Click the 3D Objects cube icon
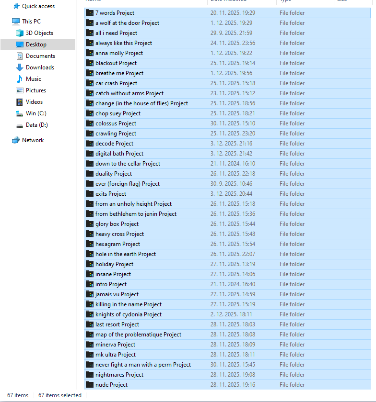This screenshot has width=376, height=402. tap(20, 33)
